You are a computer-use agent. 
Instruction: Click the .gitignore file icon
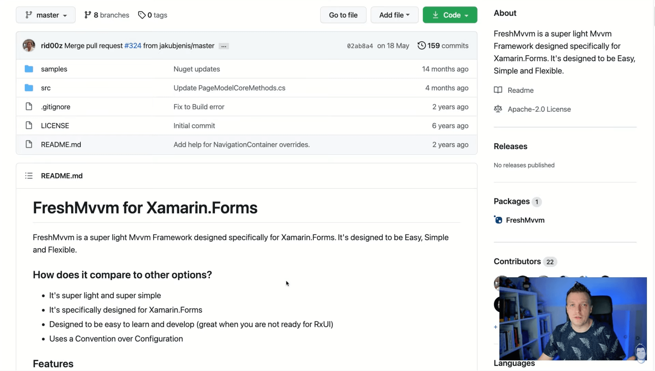[29, 106]
